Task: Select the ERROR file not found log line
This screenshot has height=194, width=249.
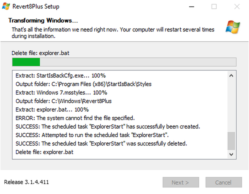Action: click(x=75, y=118)
